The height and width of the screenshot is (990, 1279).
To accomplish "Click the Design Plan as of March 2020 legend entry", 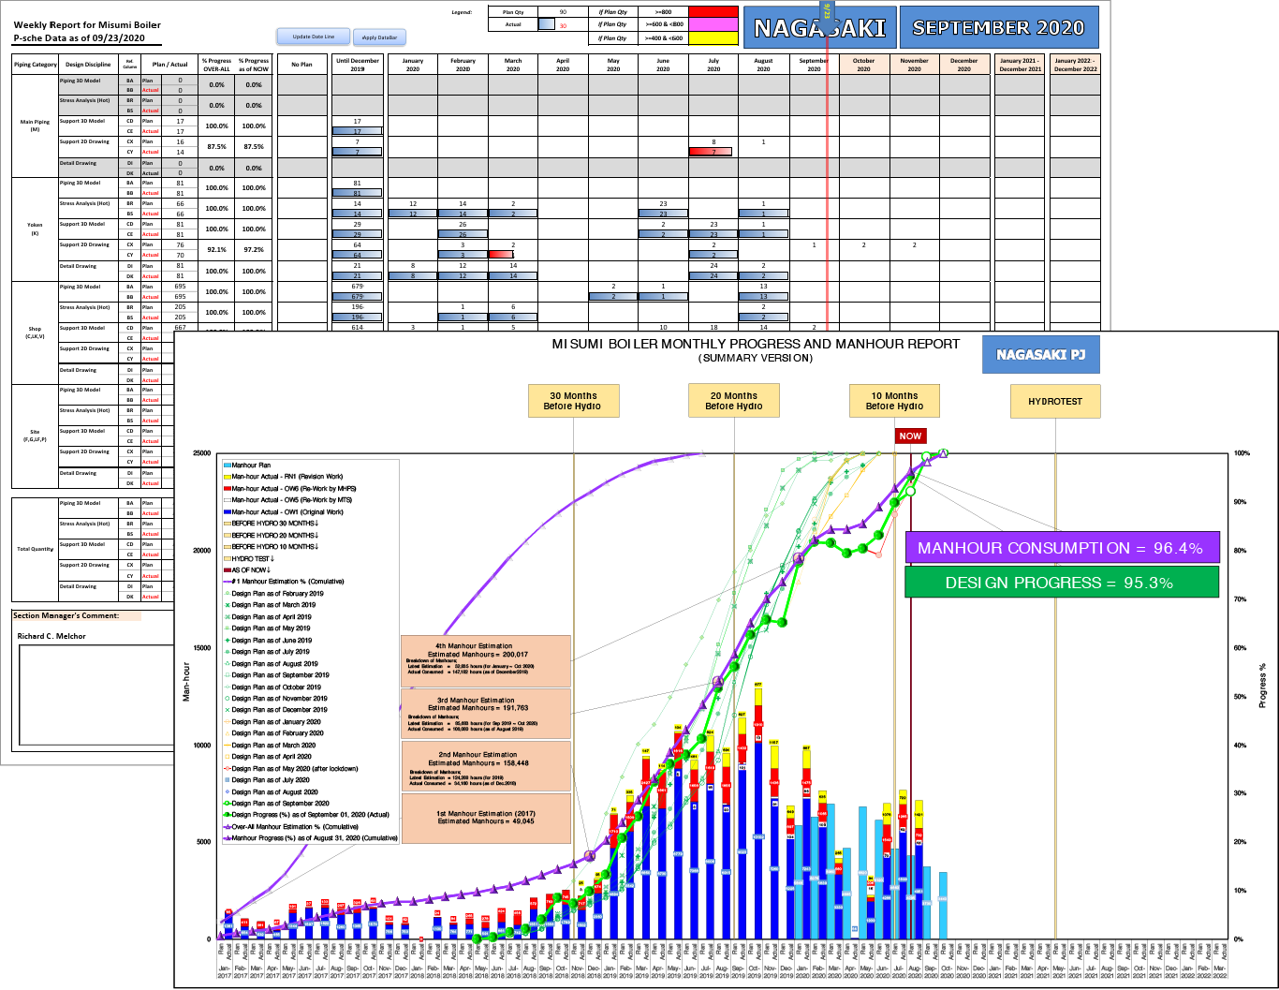I will (269, 746).
